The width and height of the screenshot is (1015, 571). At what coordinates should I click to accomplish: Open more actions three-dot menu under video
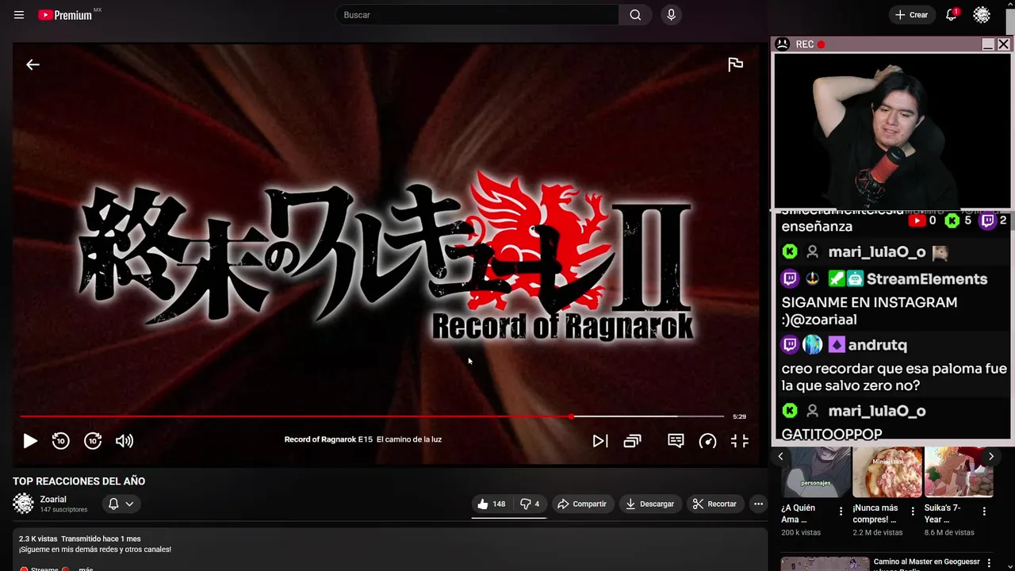tap(758, 504)
